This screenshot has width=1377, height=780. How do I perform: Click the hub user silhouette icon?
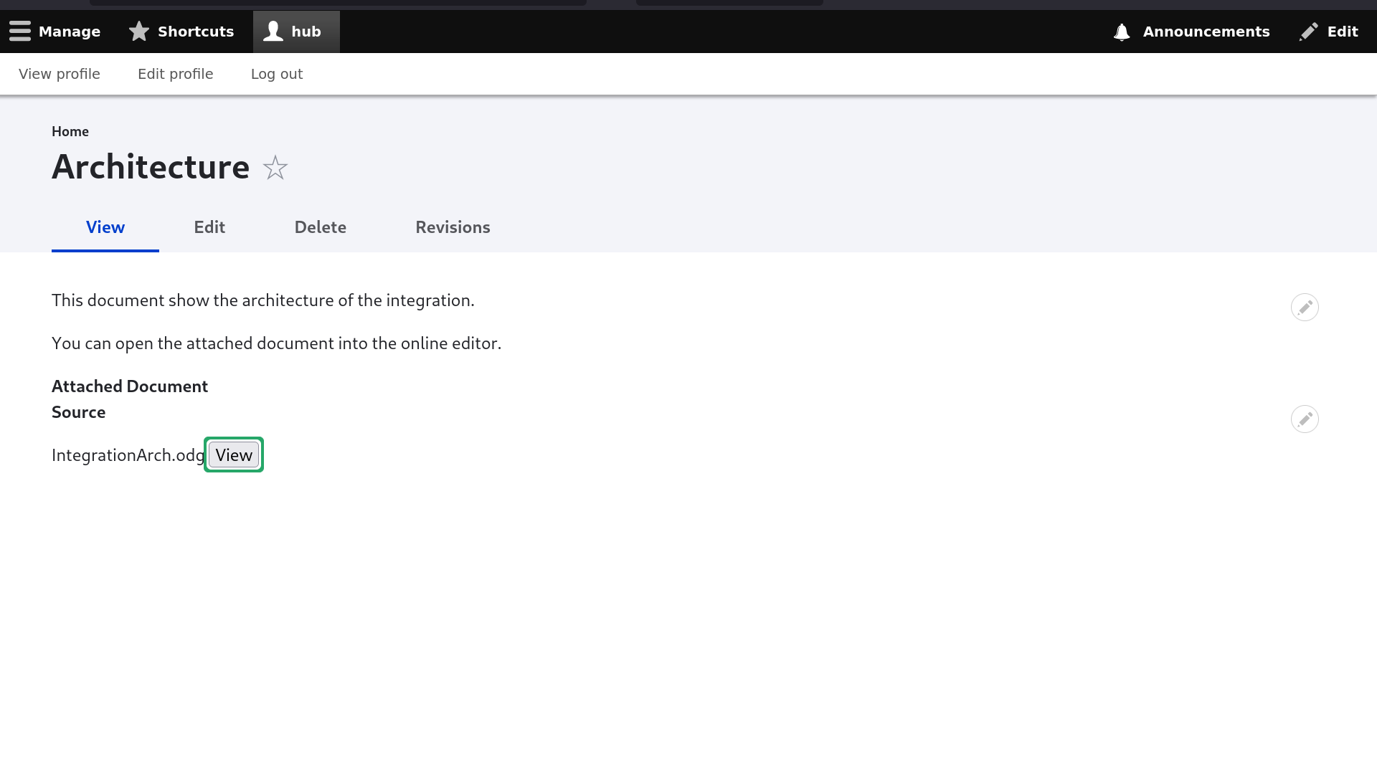(x=273, y=32)
